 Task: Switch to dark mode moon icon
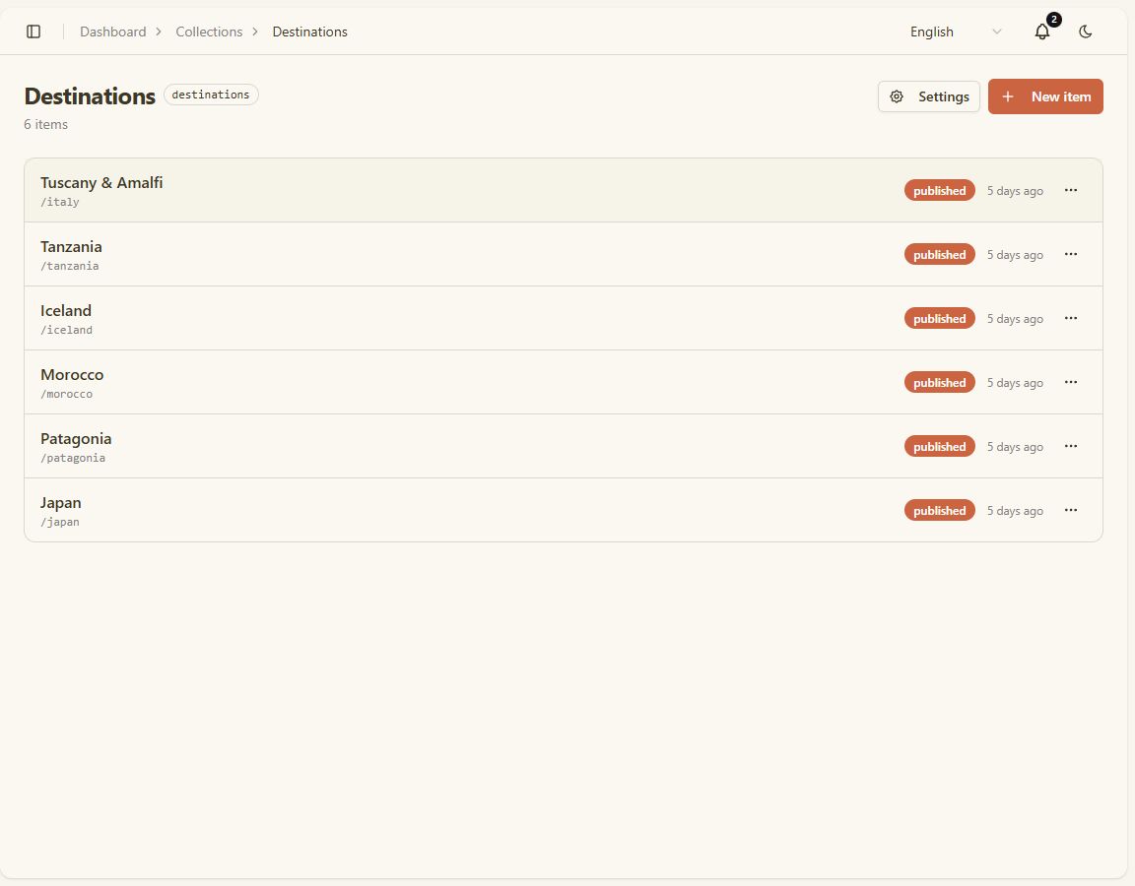tap(1085, 32)
